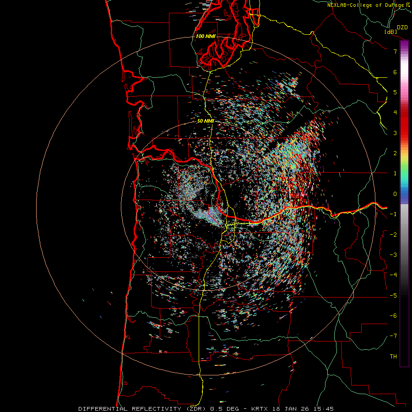Click the '-3' value on color scale
Screen dimensions: 412x412
point(393,255)
